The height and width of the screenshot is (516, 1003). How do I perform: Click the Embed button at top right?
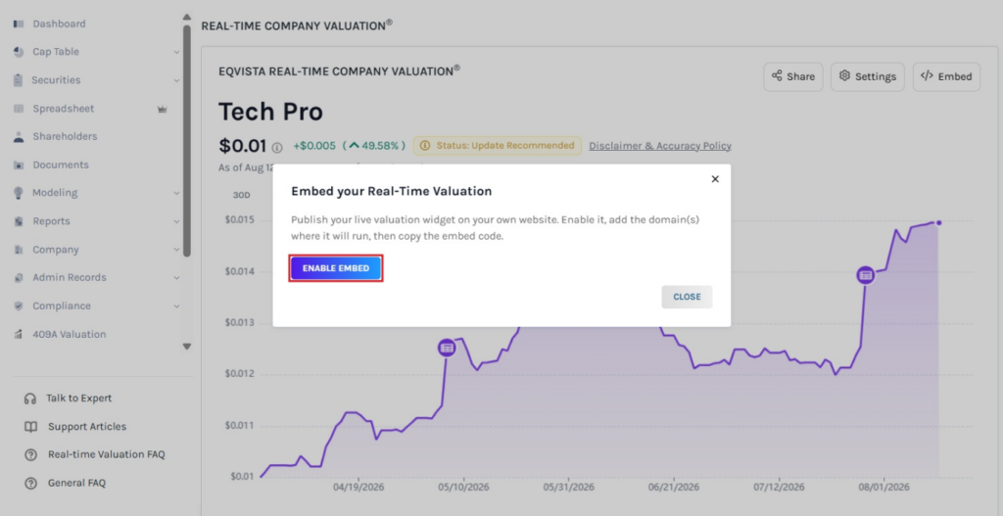tap(947, 76)
